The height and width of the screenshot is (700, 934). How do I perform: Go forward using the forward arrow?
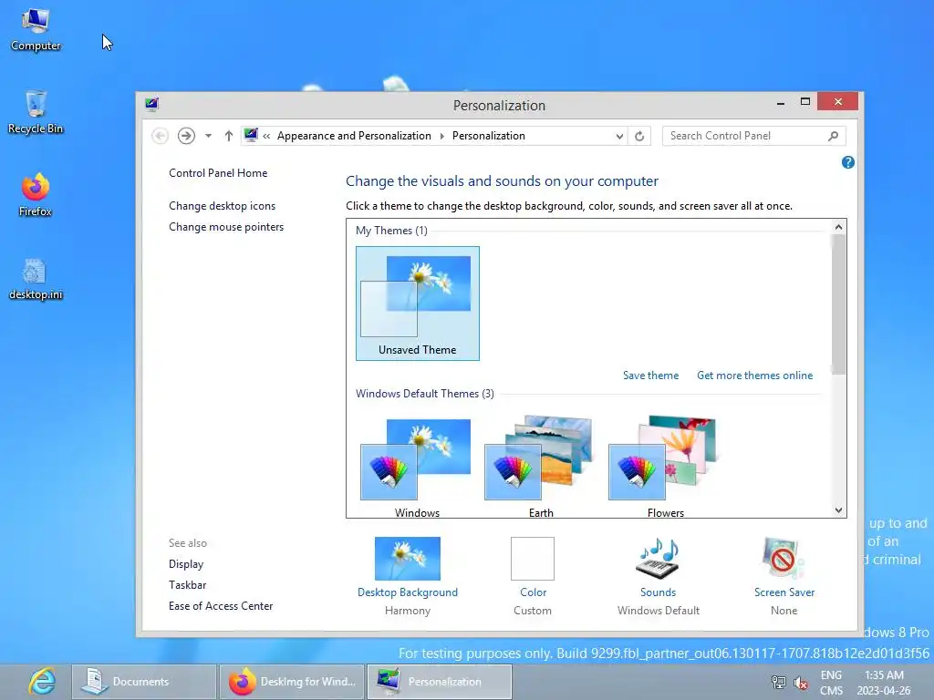point(186,136)
